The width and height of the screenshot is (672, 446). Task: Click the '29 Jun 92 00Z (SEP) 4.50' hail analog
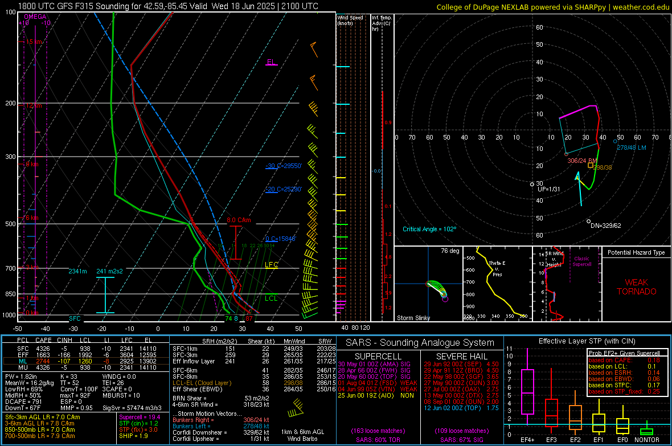[x=461, y=364]
